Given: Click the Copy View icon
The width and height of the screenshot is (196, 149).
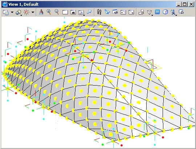Looking at the screenshot, I should tap(141, 12).
